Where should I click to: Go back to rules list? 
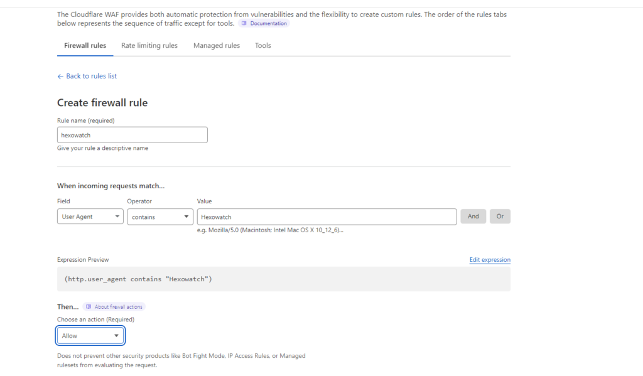tap(87, 76)
